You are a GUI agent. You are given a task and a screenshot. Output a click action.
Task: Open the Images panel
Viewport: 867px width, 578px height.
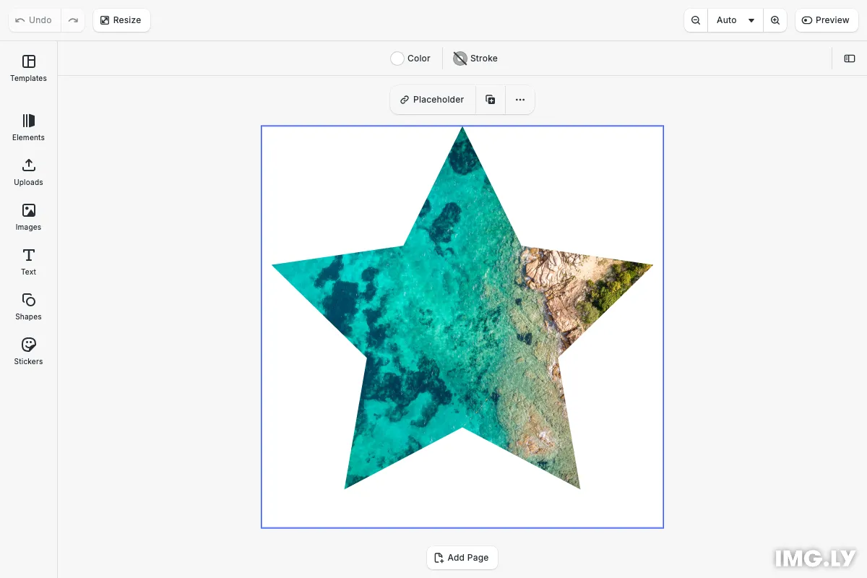pyautogui.click(x=29, y=217)
